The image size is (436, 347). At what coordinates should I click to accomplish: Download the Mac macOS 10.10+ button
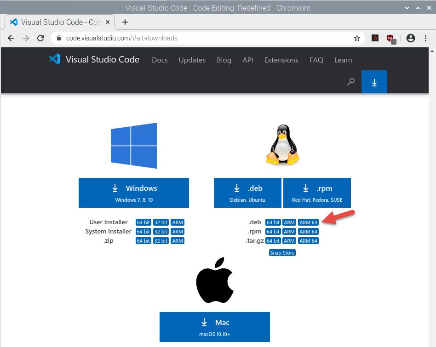coord(215,327)
